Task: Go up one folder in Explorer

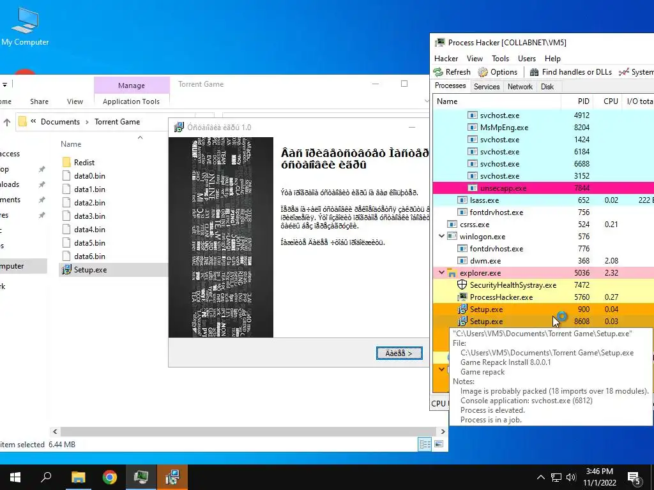Action: pyautogui.click(x=7, y=122)
